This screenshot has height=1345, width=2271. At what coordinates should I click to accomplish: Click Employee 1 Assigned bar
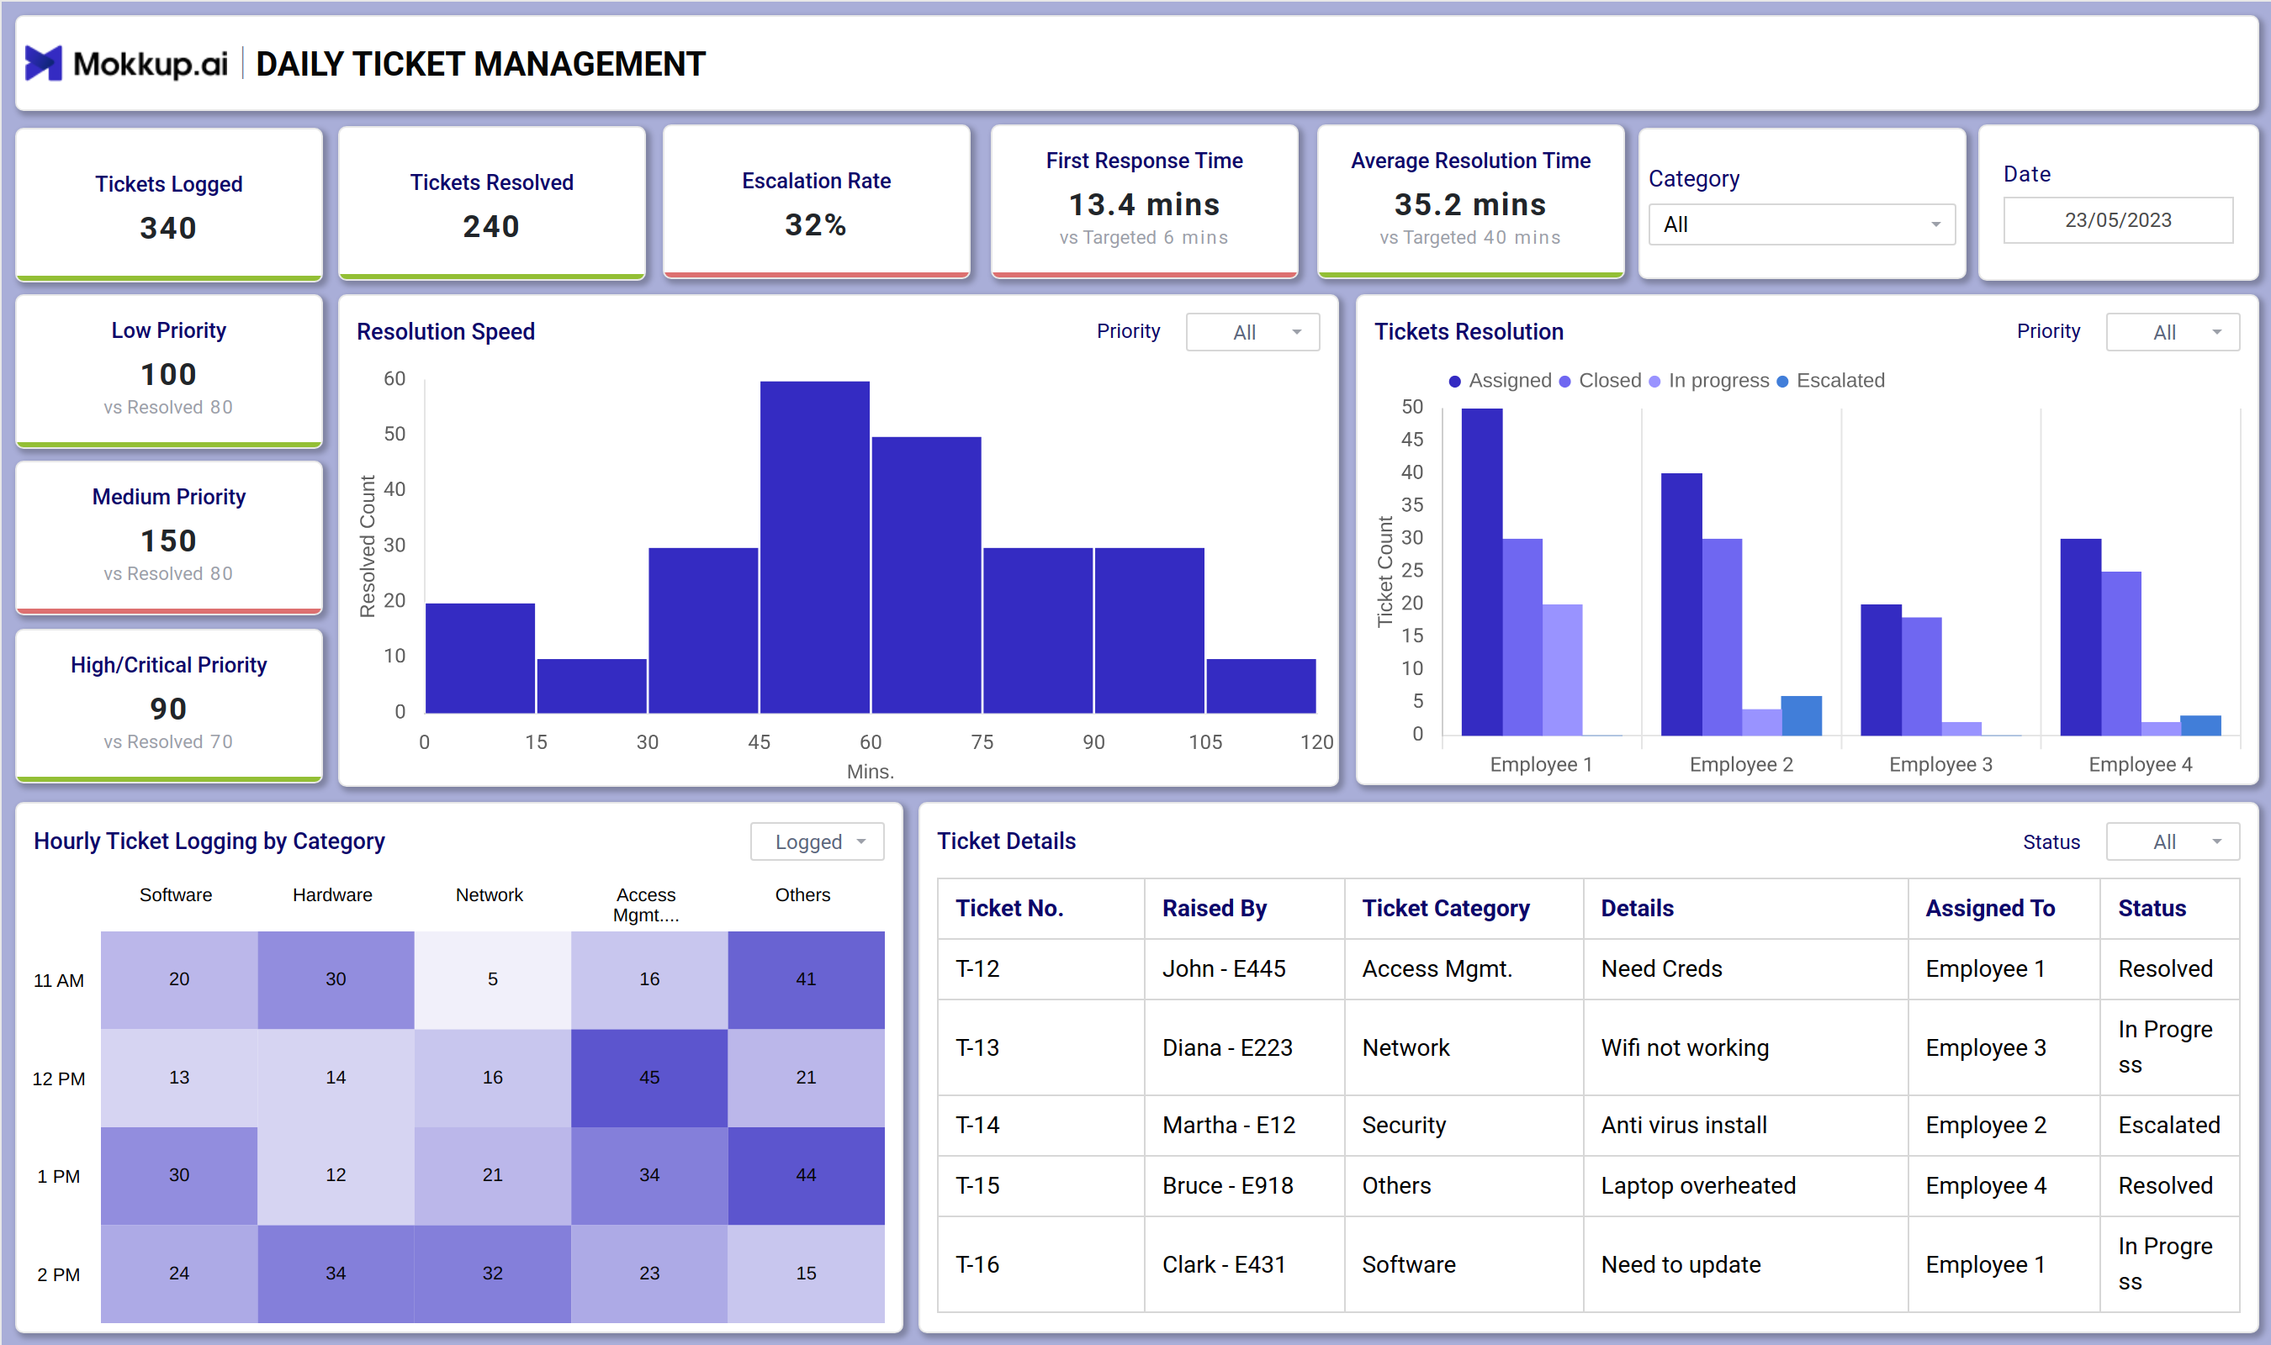point(1481,572)
